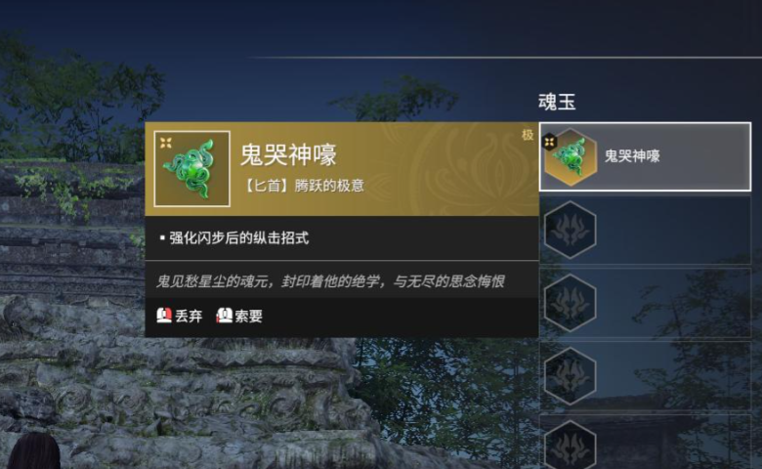Click the highlighted row right of 鬼哭神嚎 label
Image resolution: width=762 pixels, height=469 pixels.
tap(704, 156)
